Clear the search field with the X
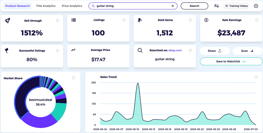The height and width of the screenshot is (133, 263). [173, 6]
